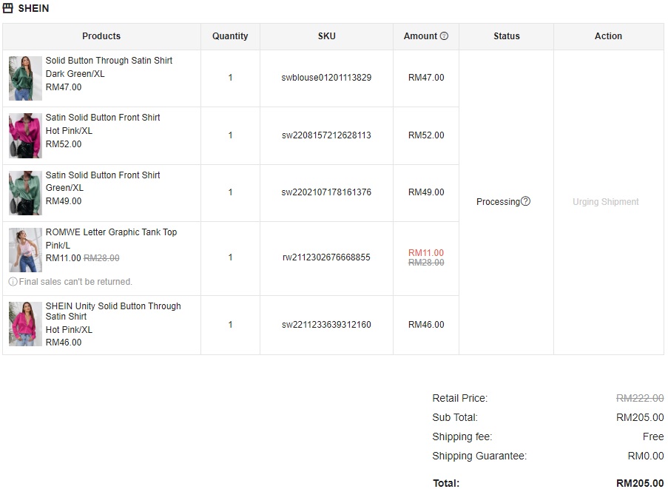Viewport: 668px width, 489px height.
Task: Click the SKU swblouse01201113829
Action: tap(326, 78)
